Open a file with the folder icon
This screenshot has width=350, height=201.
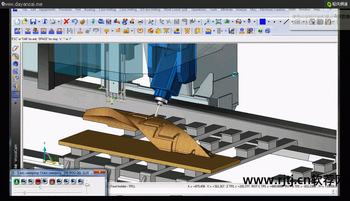point(25,22)
